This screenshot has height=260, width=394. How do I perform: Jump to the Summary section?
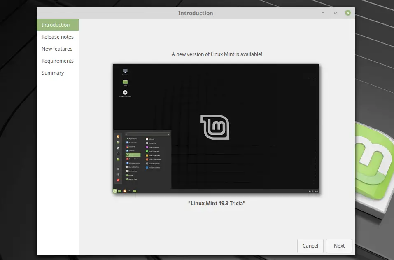58,73
